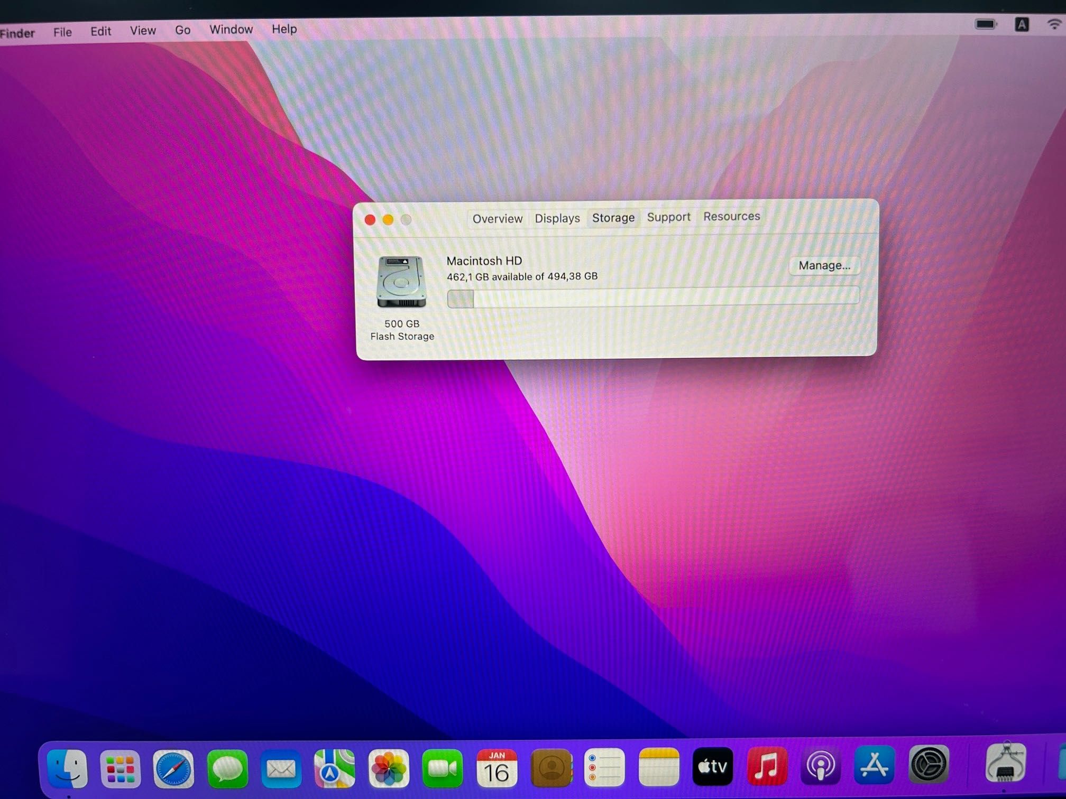Open System Information in the Dock

click(1006, 762)
